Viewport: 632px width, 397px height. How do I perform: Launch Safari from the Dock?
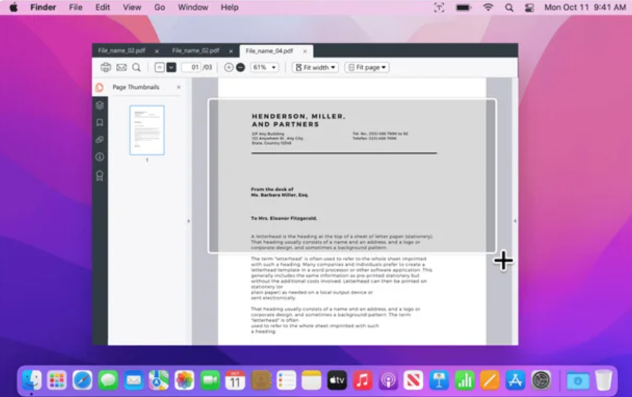click(83, 380)
